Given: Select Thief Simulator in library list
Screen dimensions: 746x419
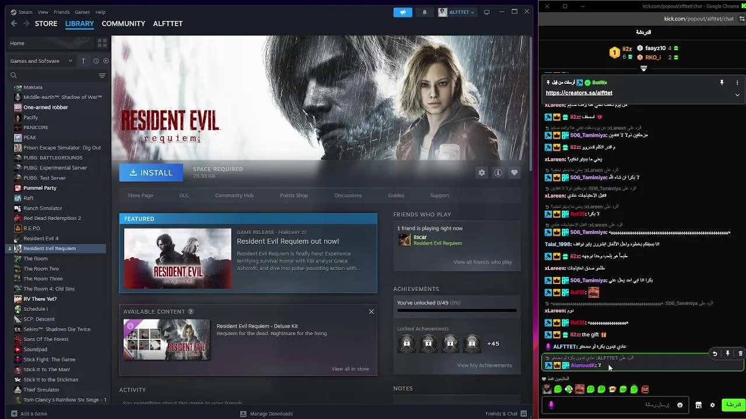Looking at the screenshot, I should [41, 390].
